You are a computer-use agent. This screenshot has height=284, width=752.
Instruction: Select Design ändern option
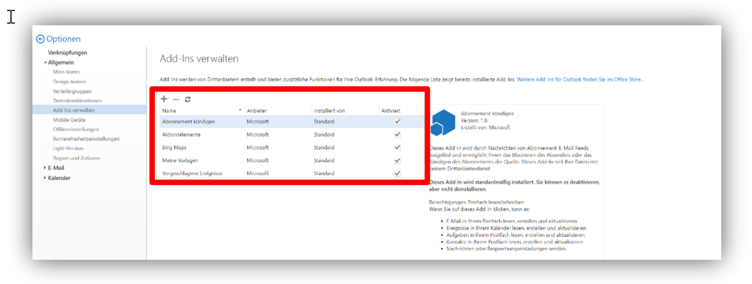[69, 81]
